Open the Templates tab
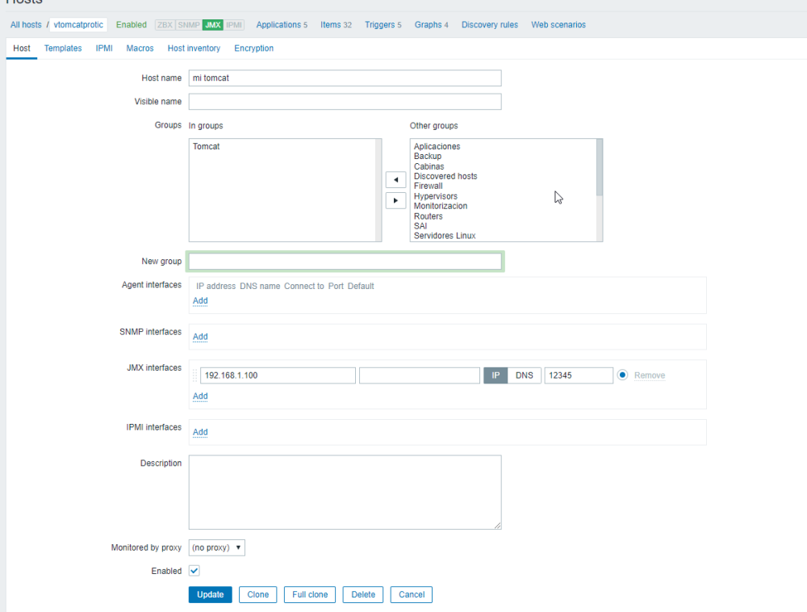 coord(63,48)
